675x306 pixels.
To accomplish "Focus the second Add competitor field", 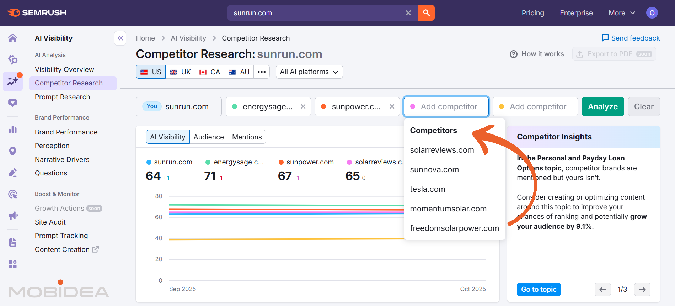I will (x=535, y=106).
